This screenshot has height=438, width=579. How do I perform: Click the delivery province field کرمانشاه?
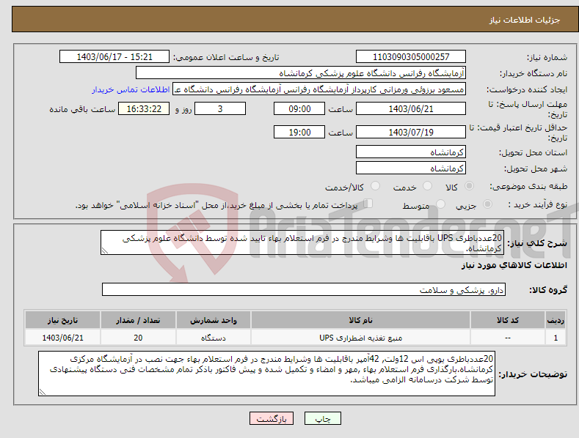click(x=411, y=152)
